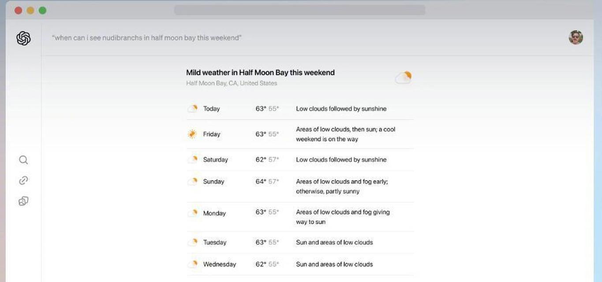Click Today's partly cloudy icon
Screen dimensions: 602x282
(192, 108)
